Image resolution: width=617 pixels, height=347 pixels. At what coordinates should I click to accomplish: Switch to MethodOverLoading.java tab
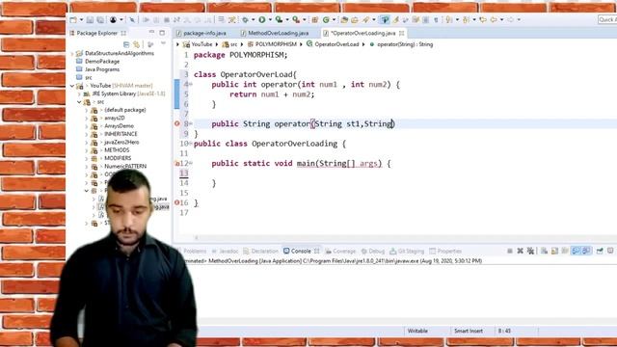275,33
